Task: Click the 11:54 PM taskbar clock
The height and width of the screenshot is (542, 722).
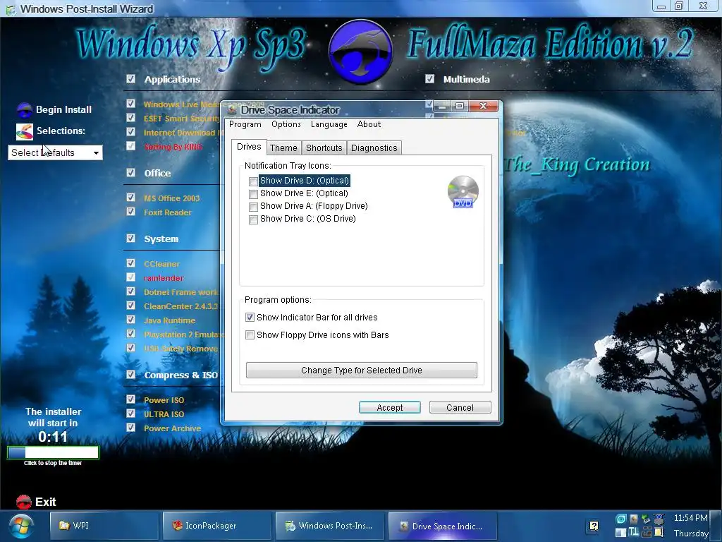Action: pos(690,518)
